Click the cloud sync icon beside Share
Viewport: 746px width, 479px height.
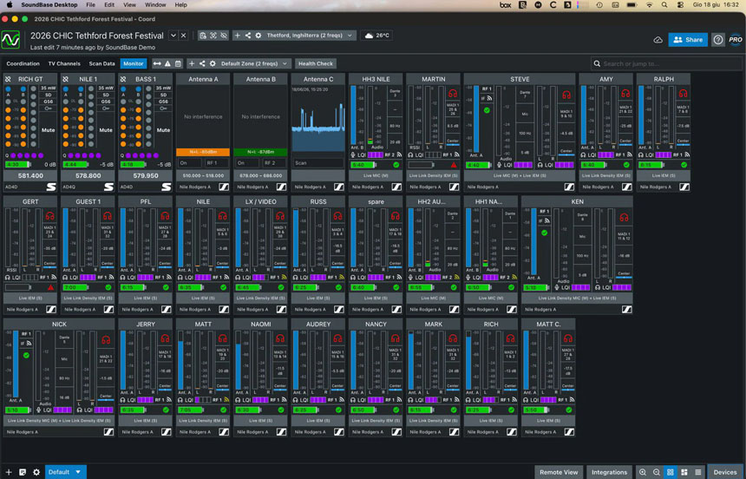658,40
